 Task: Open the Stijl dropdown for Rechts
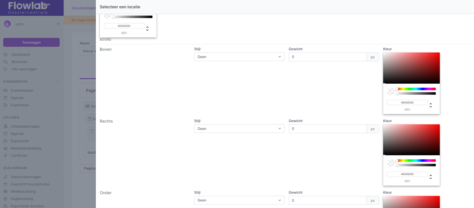(239, 129)
